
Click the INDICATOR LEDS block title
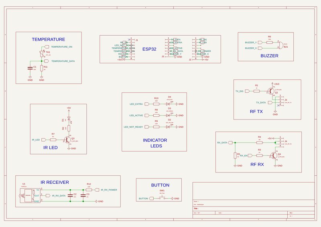[155, 143]
